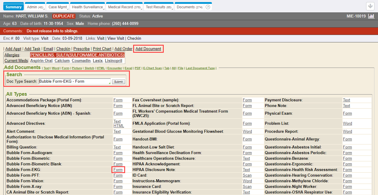
Task: Click the View Visit link
Action: pos(116,39)
